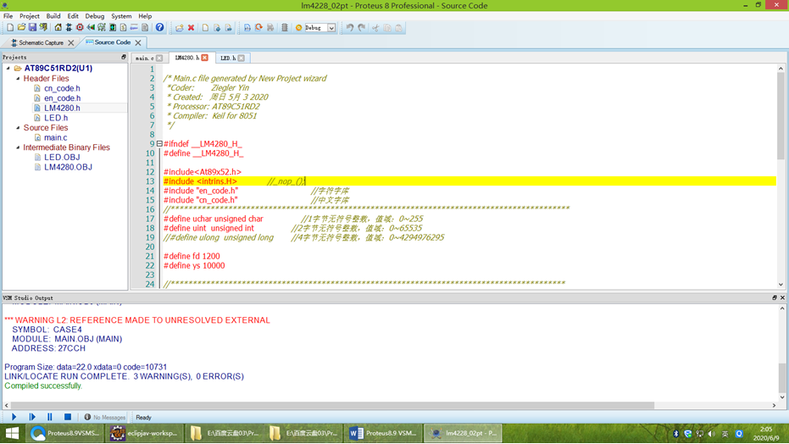This screenshot has height=444, width=789.
Task: Open the Build menu
Action: 53,16
